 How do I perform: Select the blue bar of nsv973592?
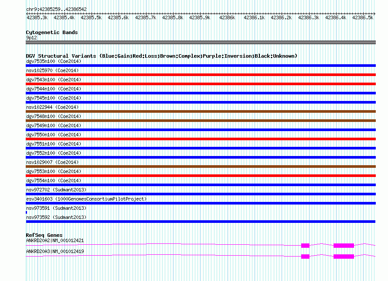(201, 222)
